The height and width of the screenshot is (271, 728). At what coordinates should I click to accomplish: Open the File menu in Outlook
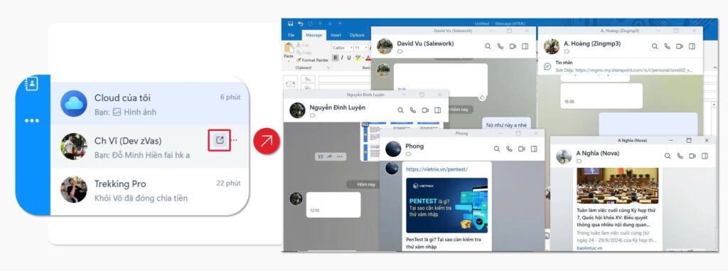point(291,36)
